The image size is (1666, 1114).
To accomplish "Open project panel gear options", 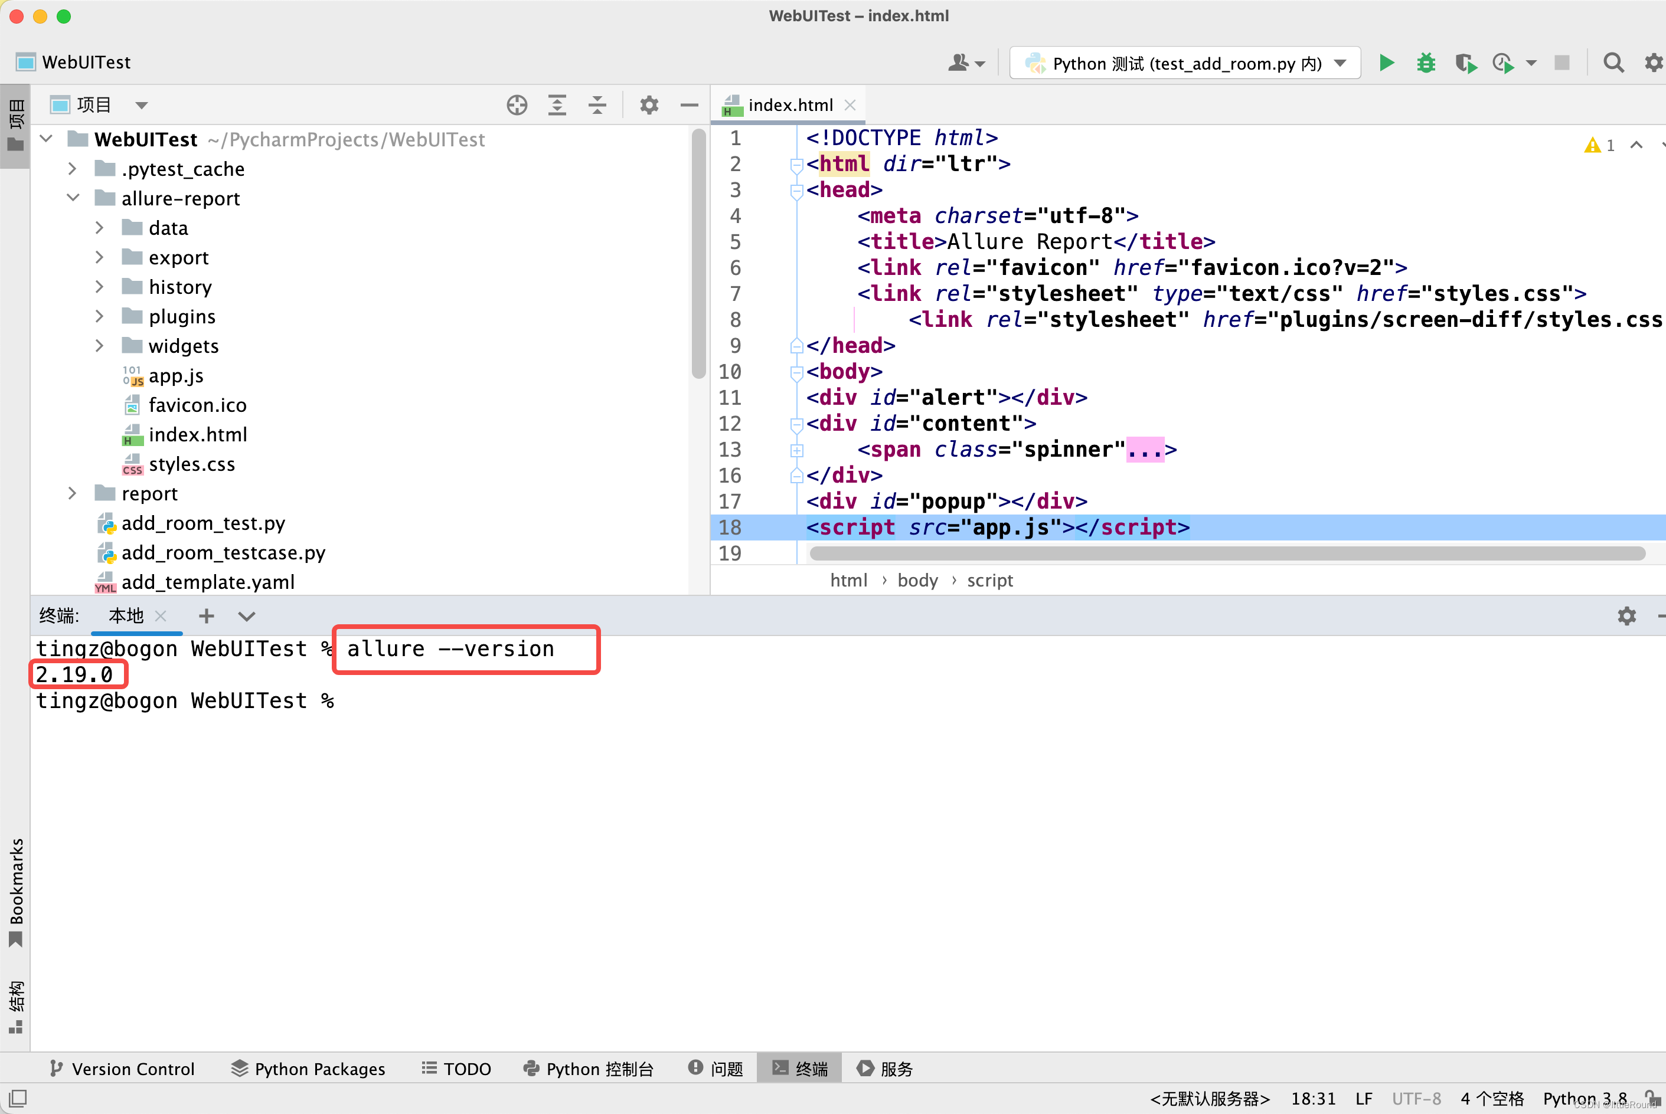I will coord(648,105).
